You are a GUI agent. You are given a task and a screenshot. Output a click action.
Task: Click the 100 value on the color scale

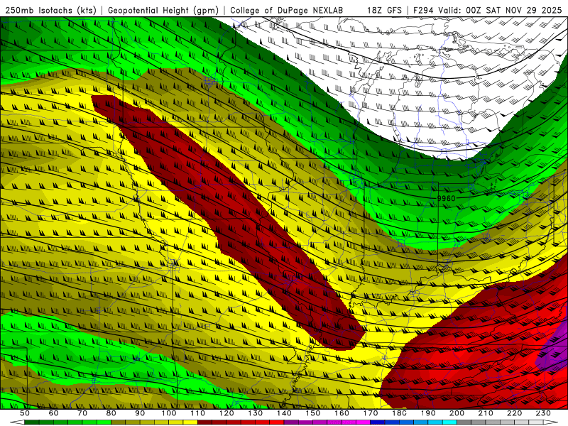[x=169, y=413]
